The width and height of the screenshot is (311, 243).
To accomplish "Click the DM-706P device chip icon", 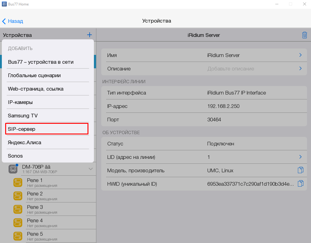I will (x=13, y=169).
